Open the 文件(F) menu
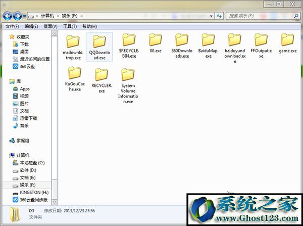Image resolution: width=303 pixels, height=226 pixels. (12, 26)
